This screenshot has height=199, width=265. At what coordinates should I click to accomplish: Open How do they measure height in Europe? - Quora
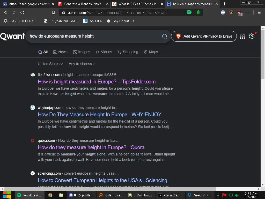point(91,147)
